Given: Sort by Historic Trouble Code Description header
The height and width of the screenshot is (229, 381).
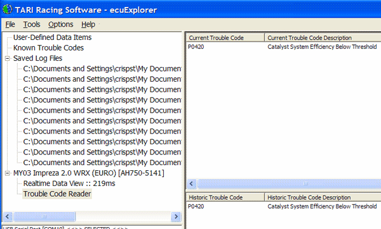Looking at the screenshot, I should click(x=323, y=197).
